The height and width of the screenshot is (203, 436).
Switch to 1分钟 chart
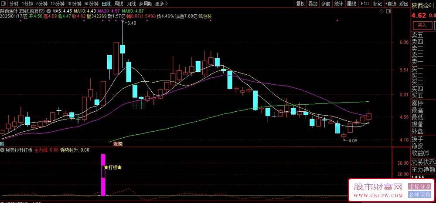point(27,3)
